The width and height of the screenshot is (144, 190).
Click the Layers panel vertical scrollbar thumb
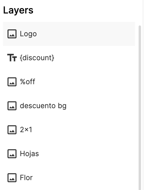click(x=140, y=108)
